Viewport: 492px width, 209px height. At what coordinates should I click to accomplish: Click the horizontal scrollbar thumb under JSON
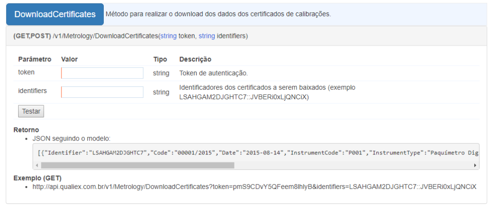[137, 165]
